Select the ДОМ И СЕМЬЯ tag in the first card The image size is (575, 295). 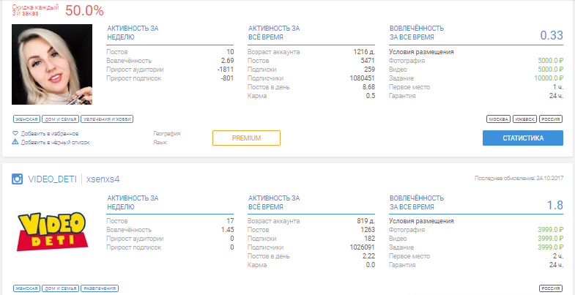click(60, 119)
